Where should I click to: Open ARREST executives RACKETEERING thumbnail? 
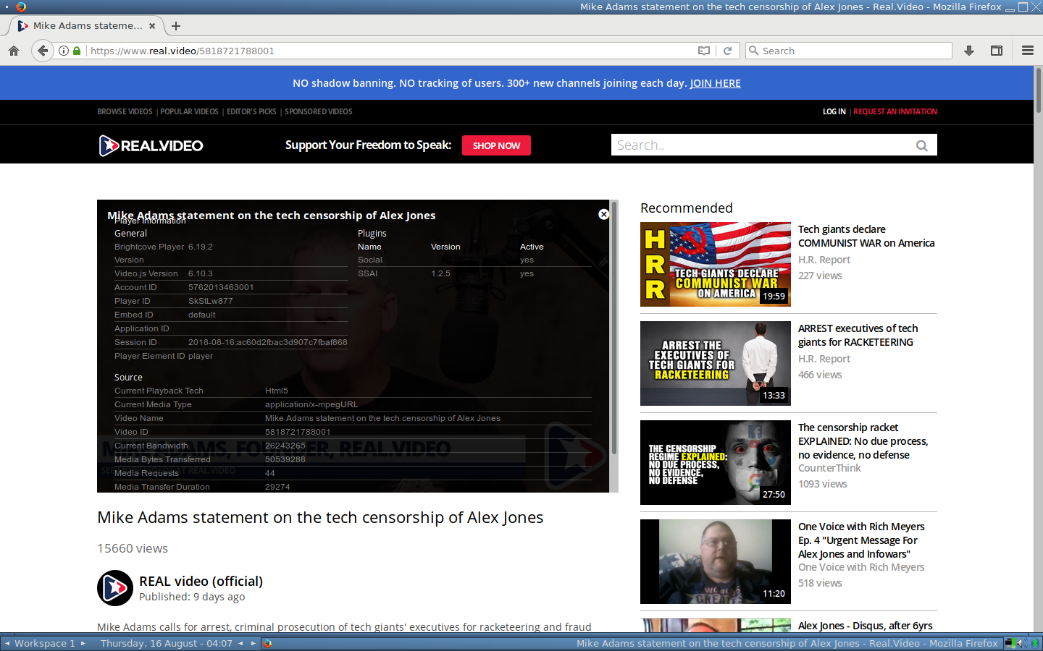(716, 363)
